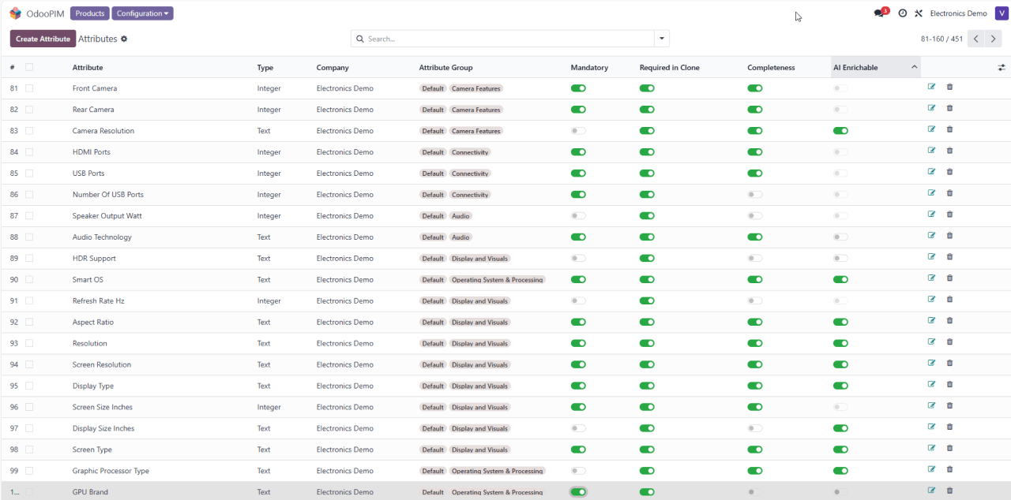Edit the Front Camera attribute

[931, 88]
